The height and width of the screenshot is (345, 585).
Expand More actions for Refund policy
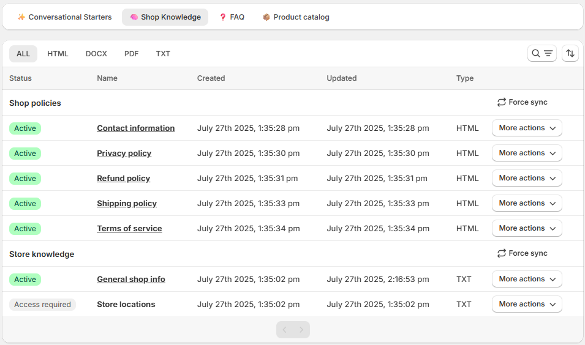(527, 178)
